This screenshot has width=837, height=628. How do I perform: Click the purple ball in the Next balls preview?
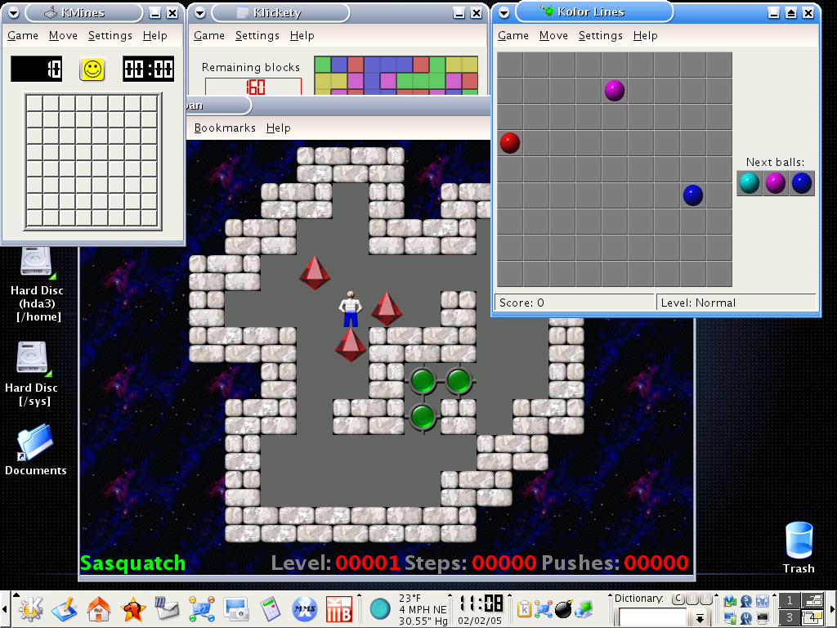[776, 183]
